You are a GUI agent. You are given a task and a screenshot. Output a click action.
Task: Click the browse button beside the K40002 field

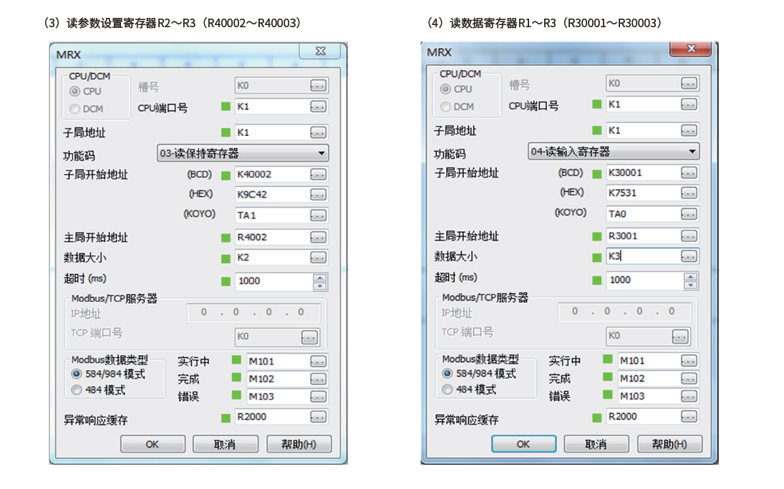[318, 175]
